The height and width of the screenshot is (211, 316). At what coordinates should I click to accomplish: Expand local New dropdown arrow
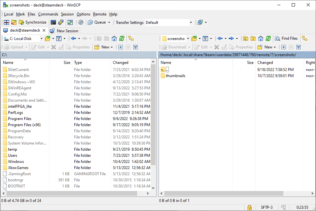click(112, 47)
